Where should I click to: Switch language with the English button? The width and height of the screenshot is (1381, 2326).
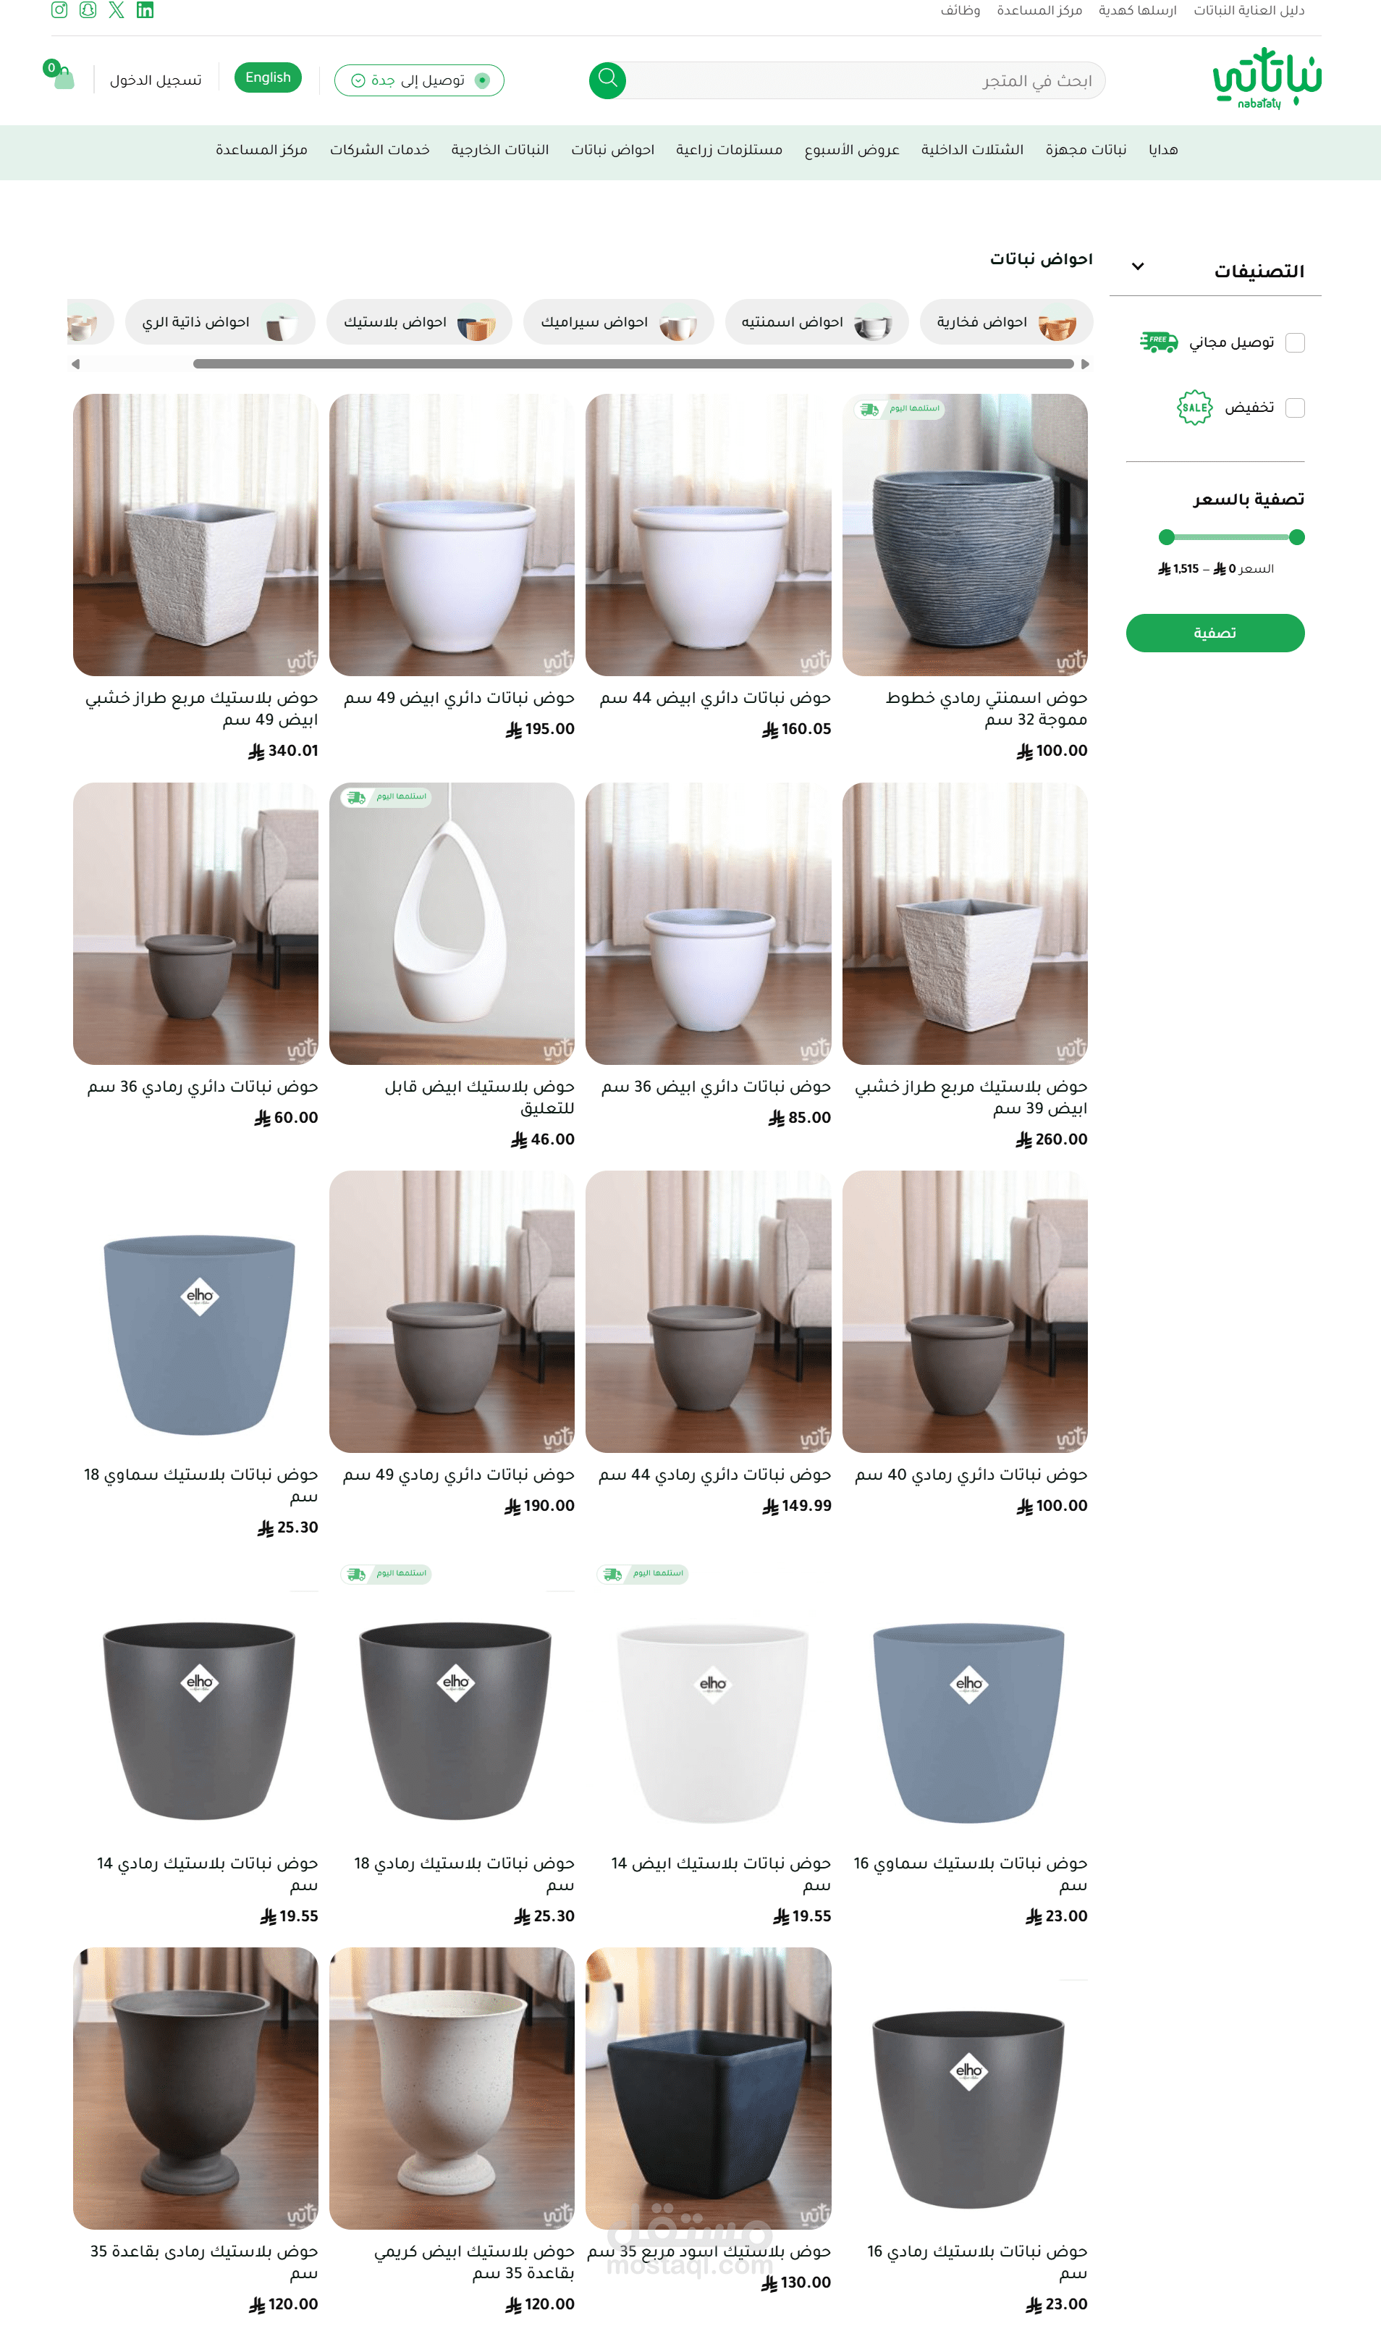tap(268, 77)
